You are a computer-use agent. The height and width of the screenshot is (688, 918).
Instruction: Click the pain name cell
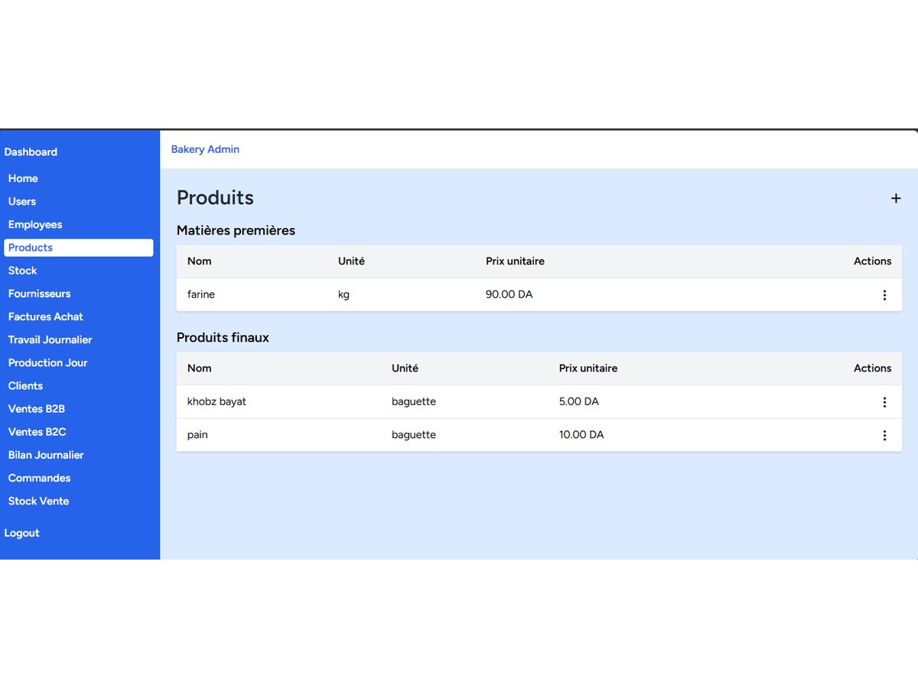click(197, 435)
